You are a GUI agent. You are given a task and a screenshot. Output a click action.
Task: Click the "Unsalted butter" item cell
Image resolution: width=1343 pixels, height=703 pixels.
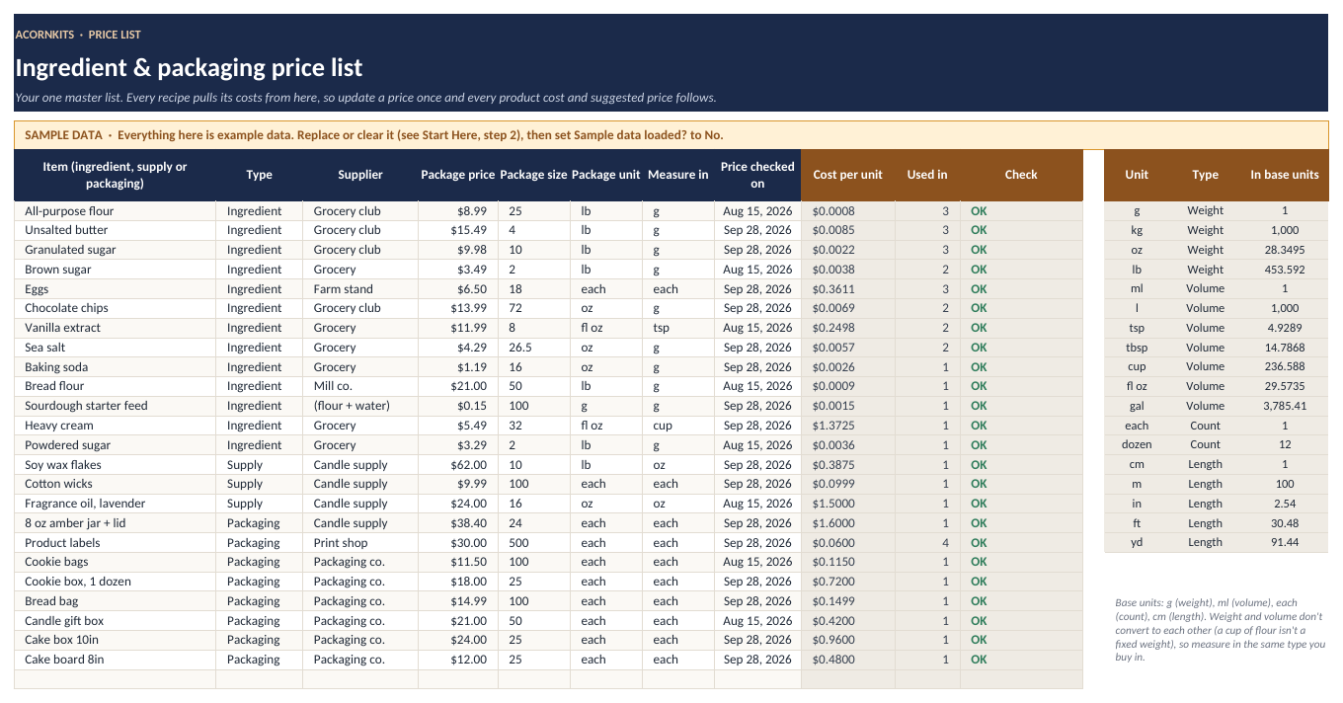coord(115,230)
